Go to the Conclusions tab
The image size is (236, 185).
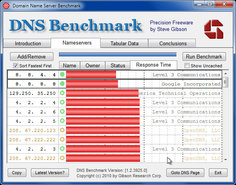pos(172,43)
